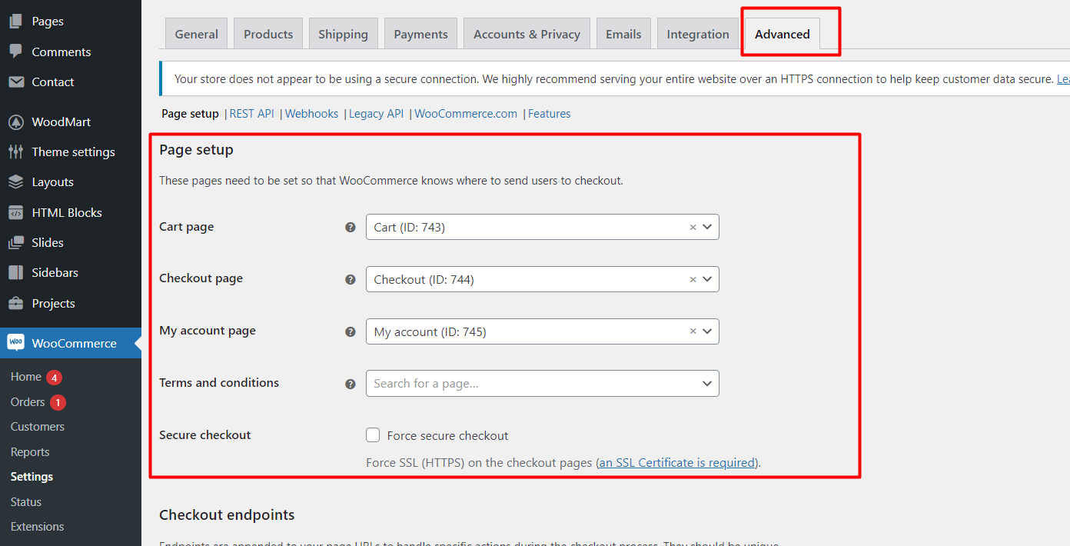This screenshot has width=1070, height=546.
Task: Switch to the General tab
Action: pyautogui.click(x=197, y=34)
